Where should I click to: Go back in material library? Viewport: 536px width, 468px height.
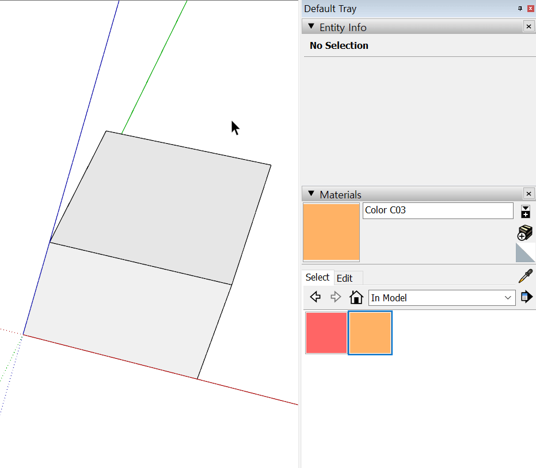[x=315, y=297]
